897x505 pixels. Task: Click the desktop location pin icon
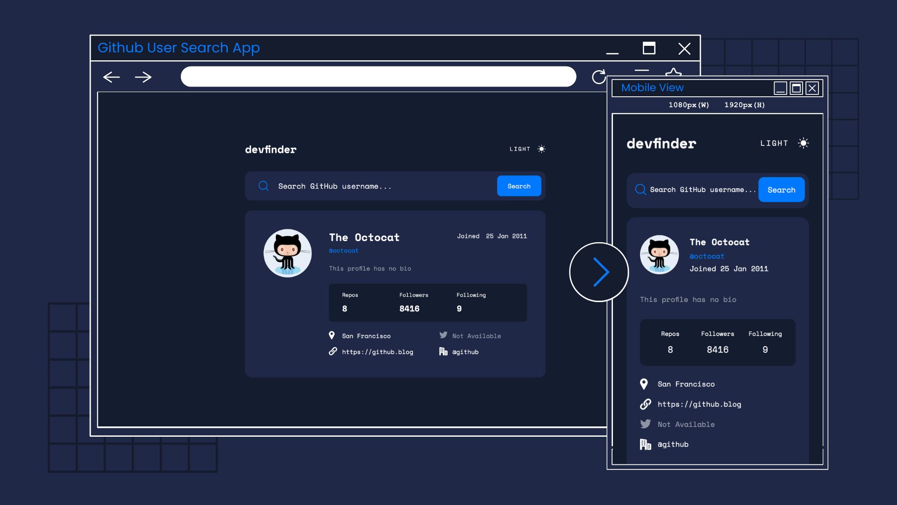coord(332,335)
